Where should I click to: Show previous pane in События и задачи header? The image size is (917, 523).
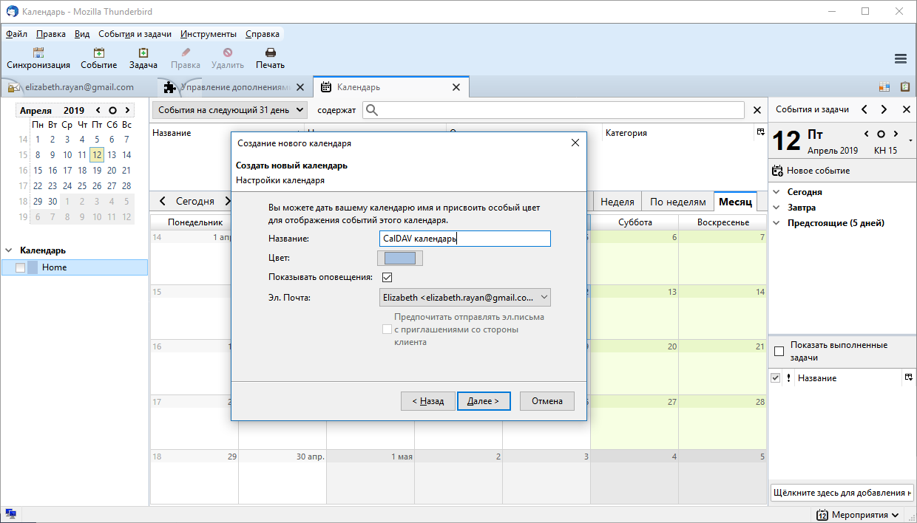click(863, 109)
